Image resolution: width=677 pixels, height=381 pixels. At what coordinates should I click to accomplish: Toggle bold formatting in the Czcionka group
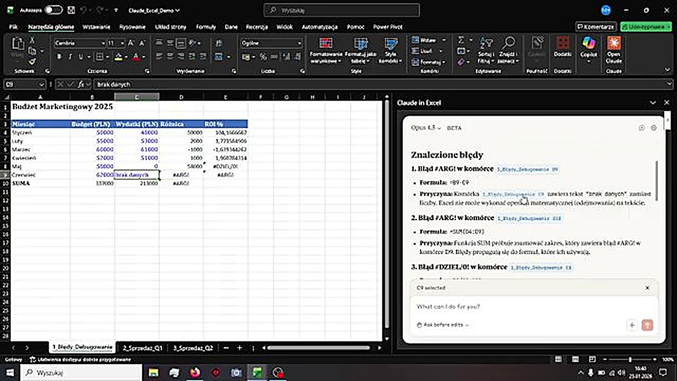59,57
